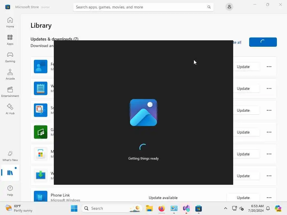Viewport: 287px width, 215px height.
Task: Click the Notepad app icon
Action: [x=41, y=88]
